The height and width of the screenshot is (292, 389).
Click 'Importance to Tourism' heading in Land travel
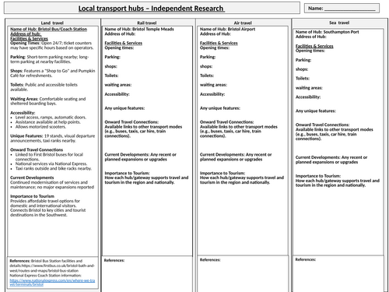click(x=32, y=196)
